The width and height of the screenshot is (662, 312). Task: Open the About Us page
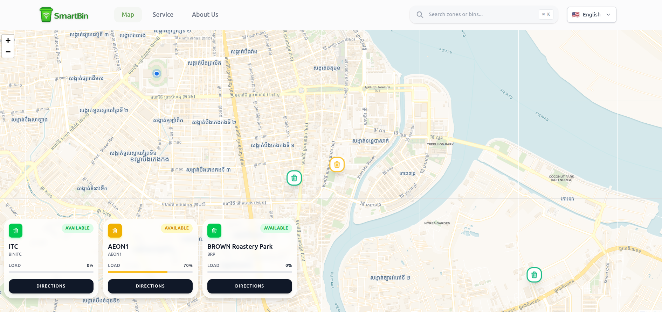(205, 15)
